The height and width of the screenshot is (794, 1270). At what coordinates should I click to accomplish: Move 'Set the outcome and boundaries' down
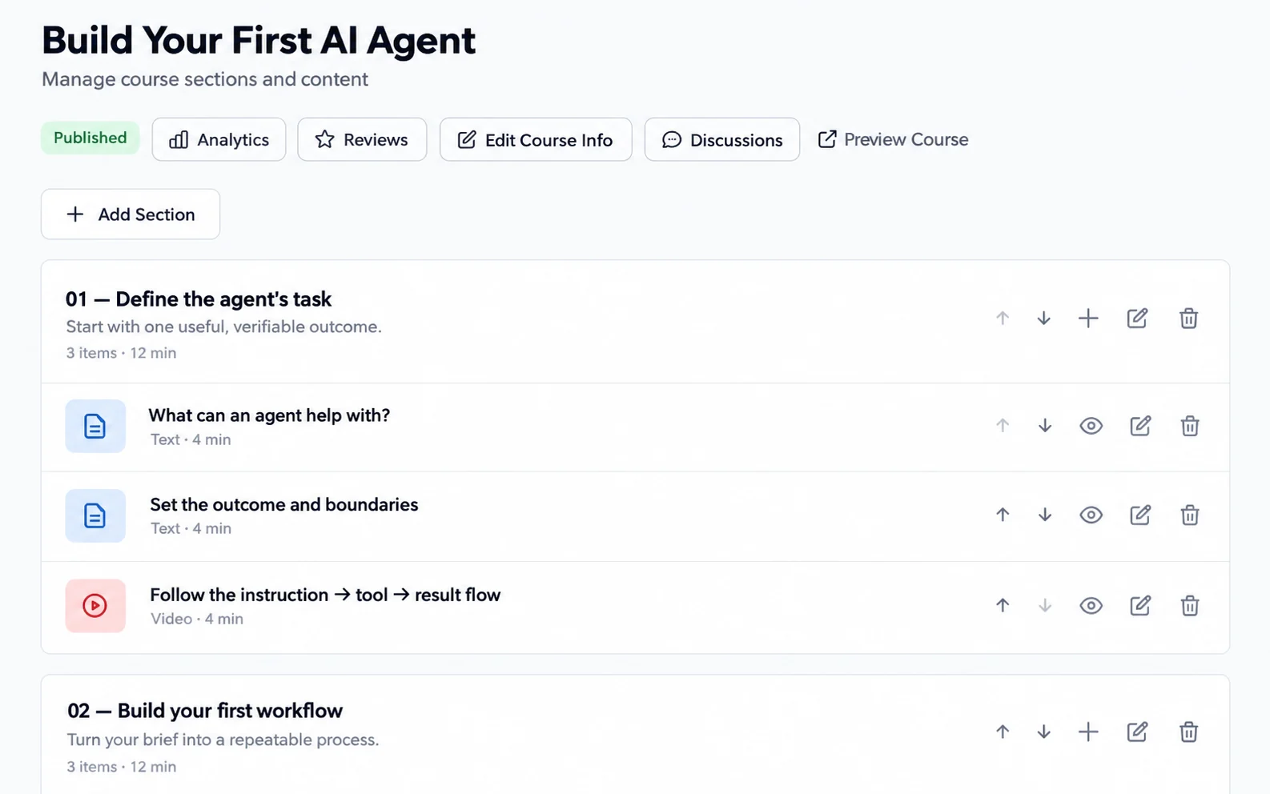(x=1045, y=515)
